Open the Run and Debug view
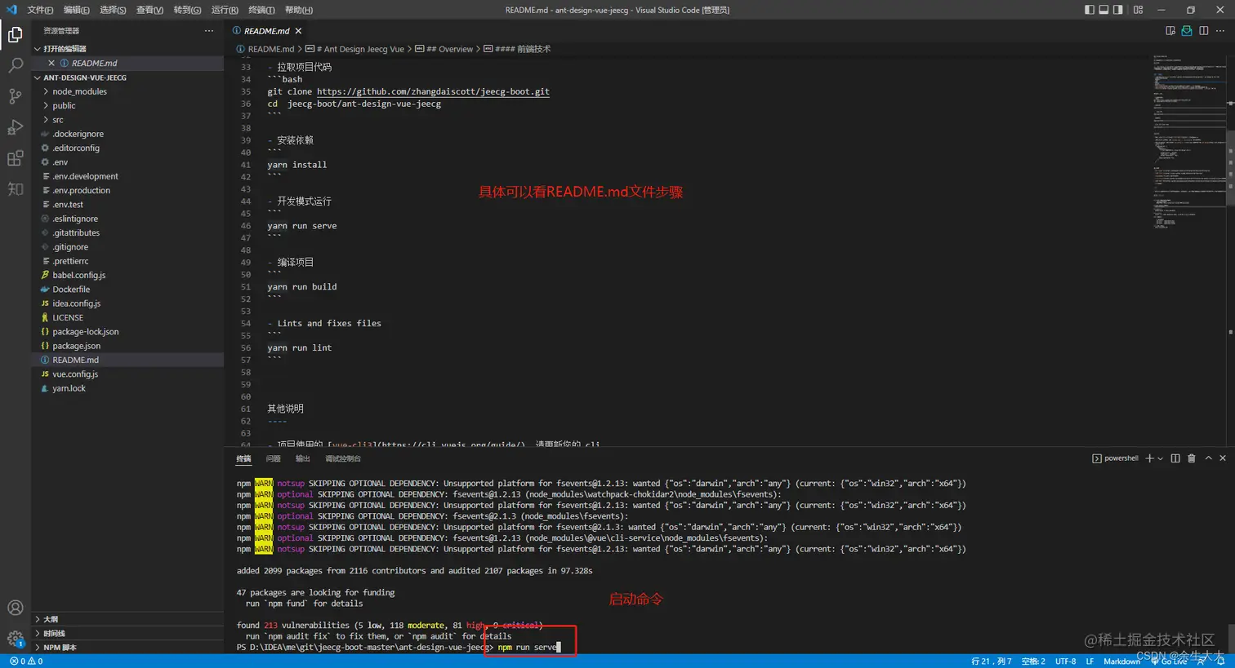This screenshot has width=1235, height=668. [x=15, y=127]
